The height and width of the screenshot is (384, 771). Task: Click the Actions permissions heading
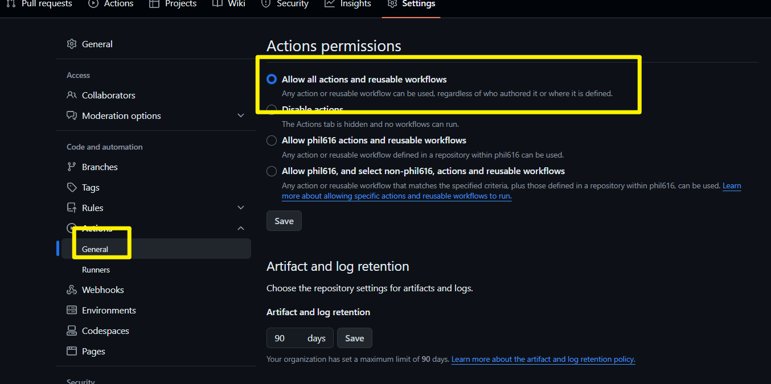tap(334, 46)
